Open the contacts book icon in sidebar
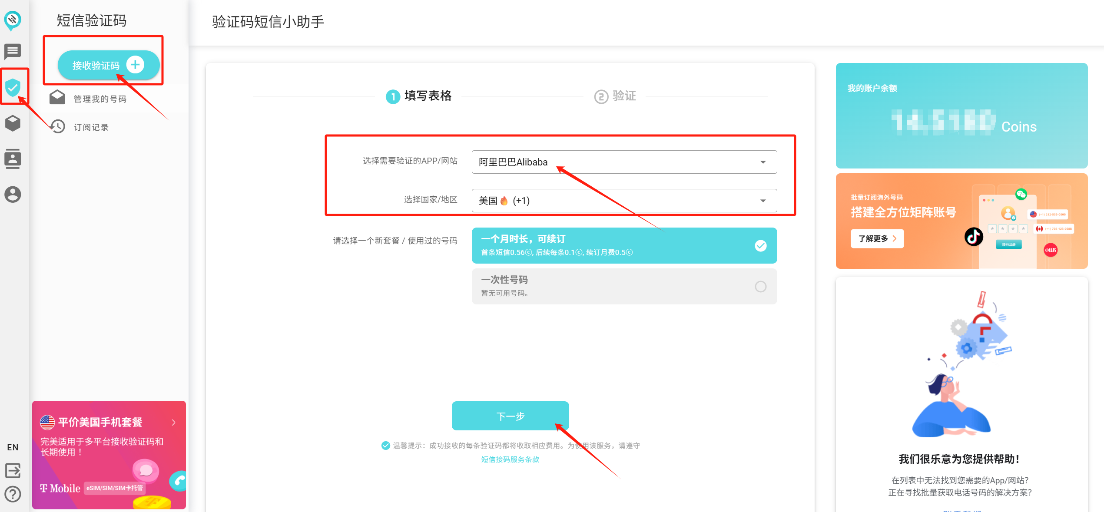This screenshot has height=512, width=1104. point(13,159)
